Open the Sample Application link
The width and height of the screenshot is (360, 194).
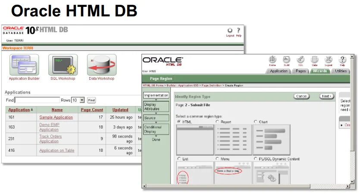56,117
